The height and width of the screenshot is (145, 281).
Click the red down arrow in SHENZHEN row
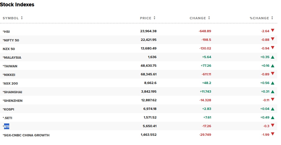273,99
